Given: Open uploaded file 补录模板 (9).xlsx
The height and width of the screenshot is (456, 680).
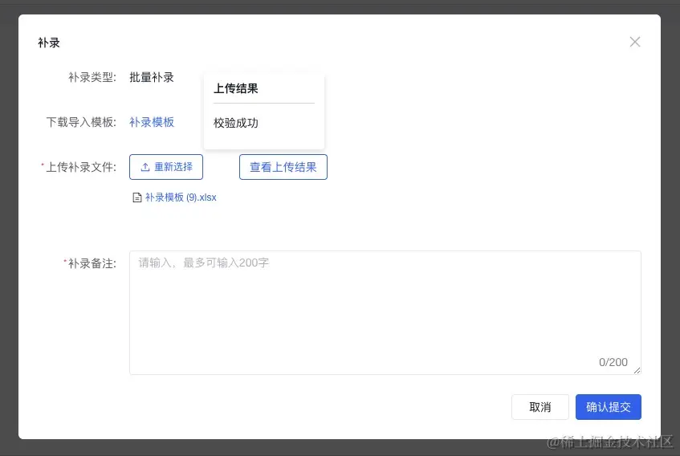Looking at the screenshot, I should 181,197.
